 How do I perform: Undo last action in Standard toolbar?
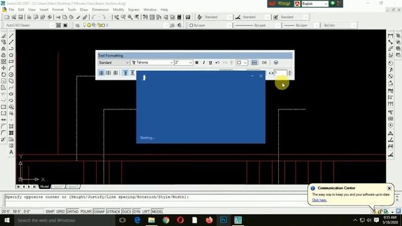(94, 17)
